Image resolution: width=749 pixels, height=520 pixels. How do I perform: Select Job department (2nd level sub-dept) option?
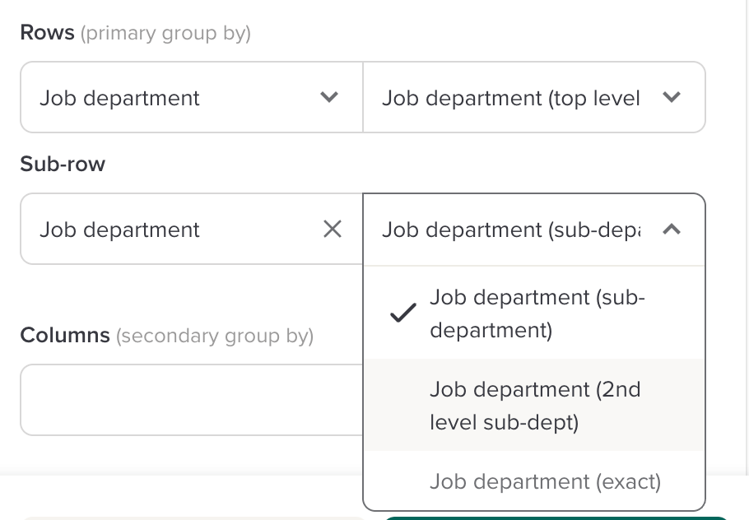tap(535, 406)
